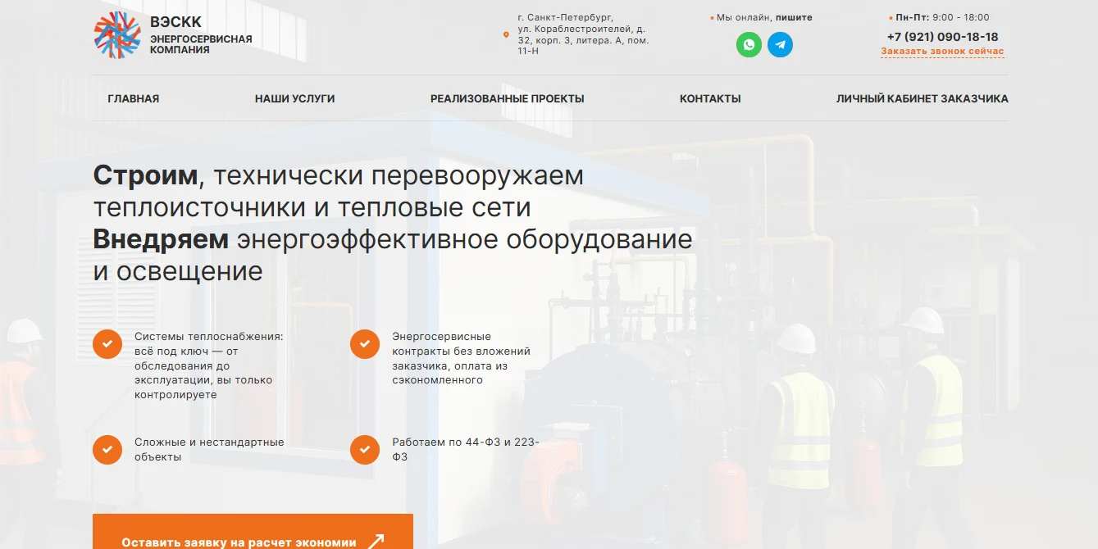Screen dimensions: 1098x549
Task: Click checkmark icon beside Системы теплоснабжения
Action: pos(107,343)
